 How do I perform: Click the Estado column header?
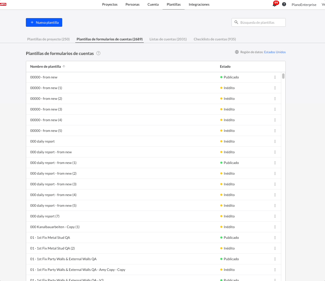point(225,67)
